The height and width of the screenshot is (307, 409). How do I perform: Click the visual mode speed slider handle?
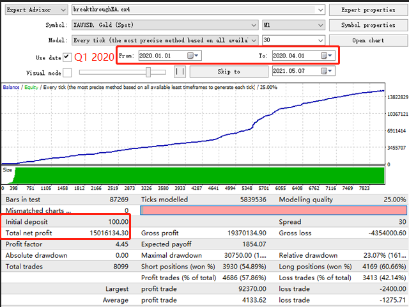pyautogui.click(x=148, y=72)
